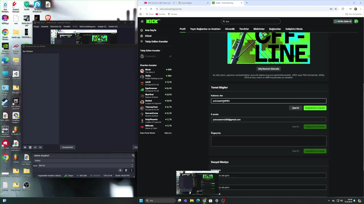Click the KICKs Satın Al button

(x=343, y=21)
